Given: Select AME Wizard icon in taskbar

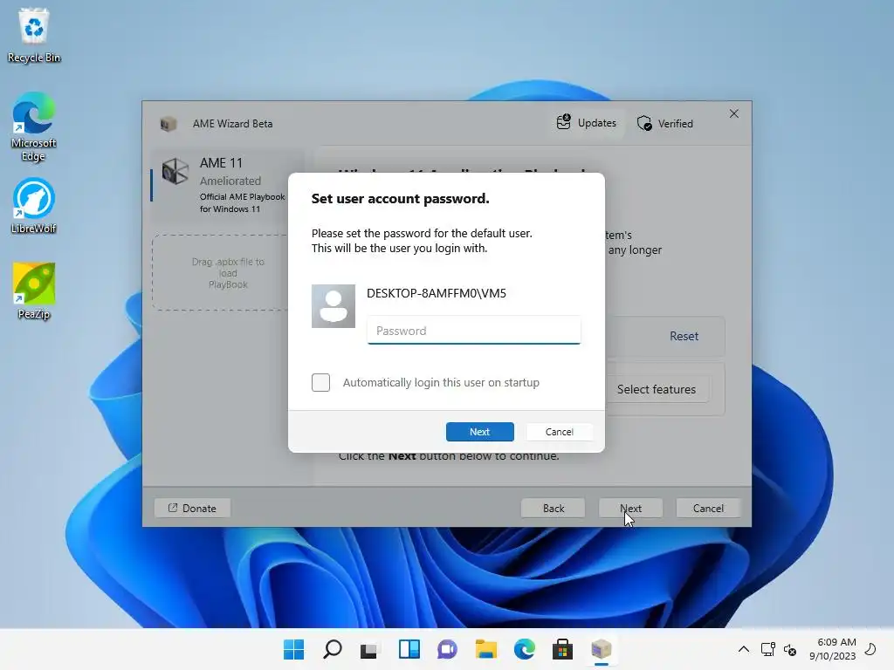Looking at the screenshot, I should 601,649.
